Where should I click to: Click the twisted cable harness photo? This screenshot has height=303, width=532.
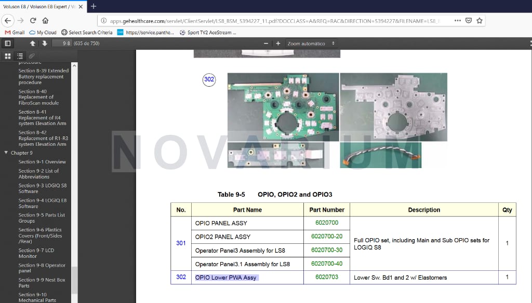[381, 155]
